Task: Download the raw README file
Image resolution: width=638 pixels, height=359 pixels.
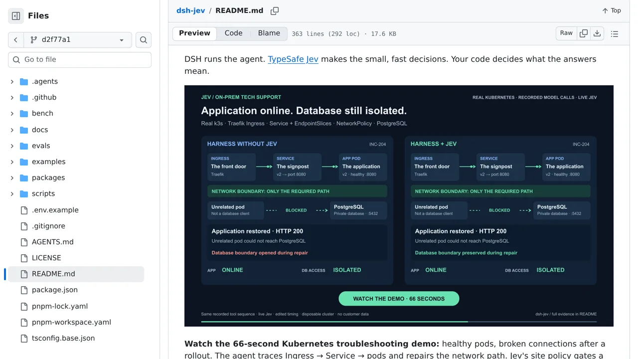Action: 597,33
